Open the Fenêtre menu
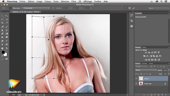The image size is (170, 96). (98, 1)
